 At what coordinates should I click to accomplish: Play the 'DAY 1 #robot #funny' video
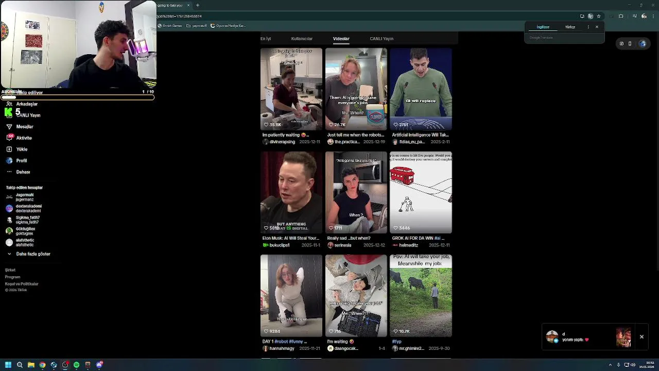coord(291,296)
